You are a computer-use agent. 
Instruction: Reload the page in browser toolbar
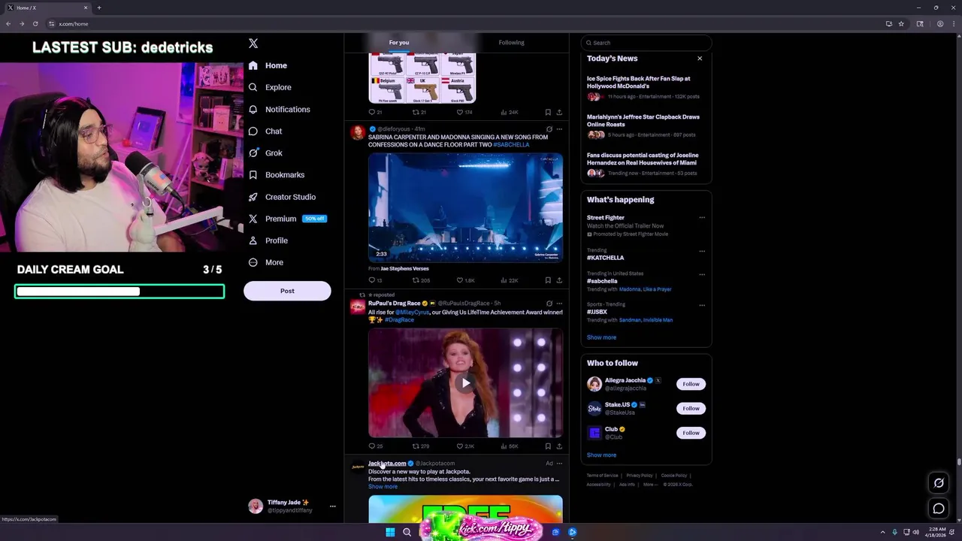[35, 23]
